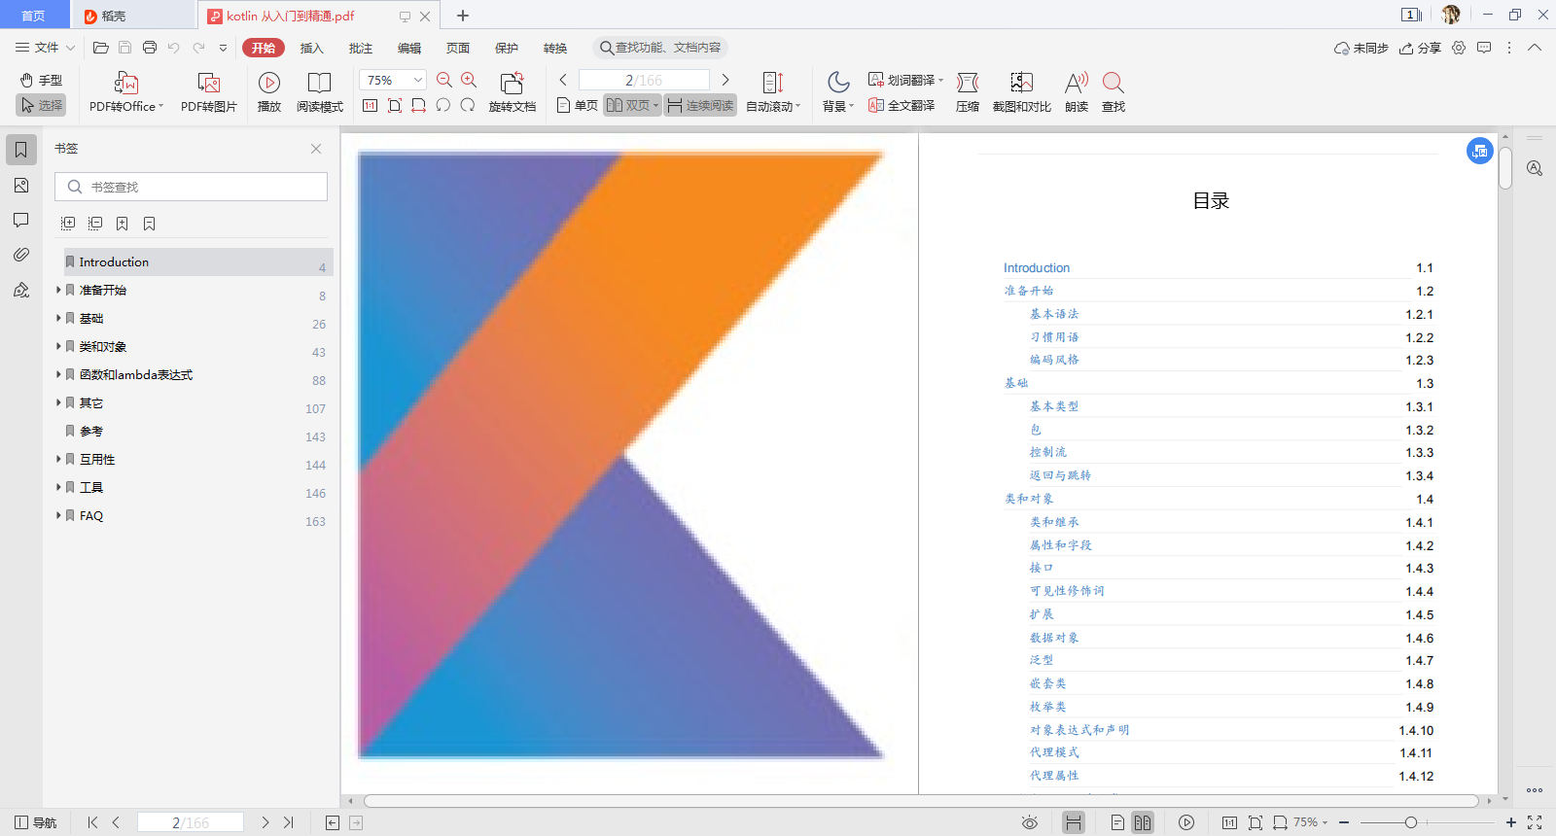Jump to the first page in the status bar
Screen dimensions: 1556x836
click(92, 822)
